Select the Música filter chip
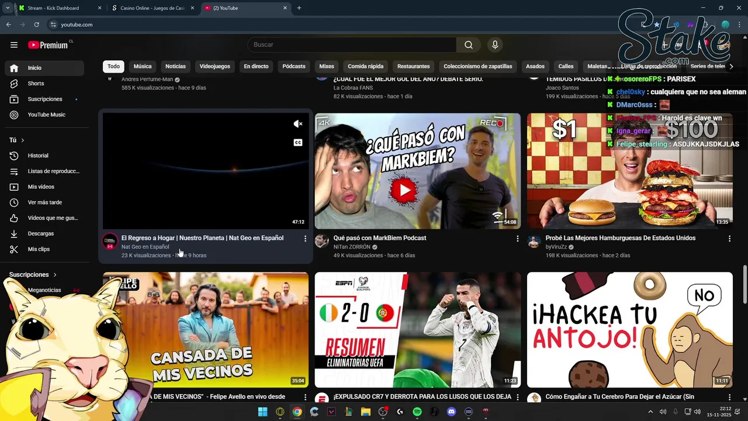The image size is (748, 421). pyautogui.click(x=142, y=67)
